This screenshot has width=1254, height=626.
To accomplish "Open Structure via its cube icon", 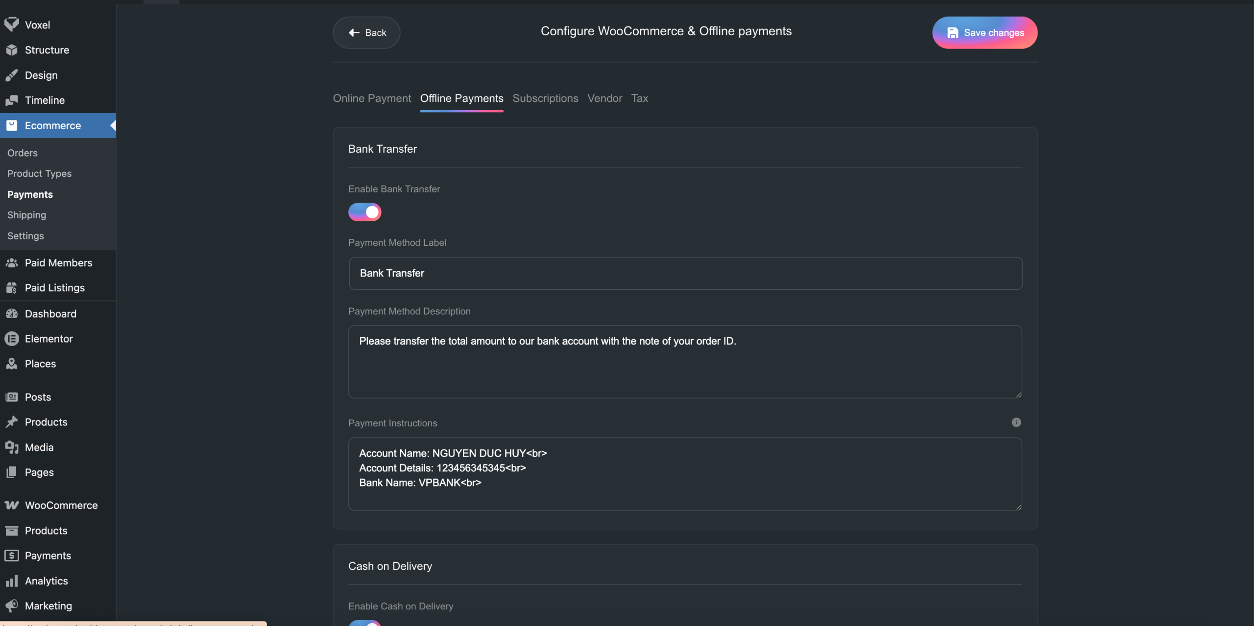I will click(12, 50).
